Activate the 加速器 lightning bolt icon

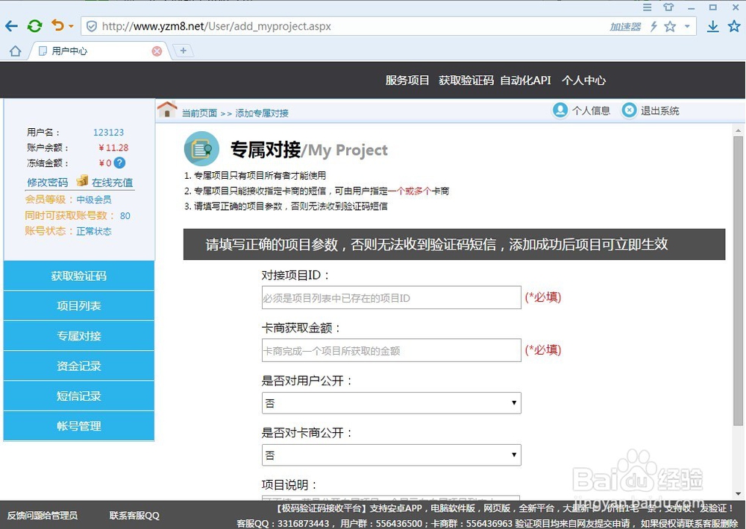pyautogui.click(x=653, y=25)
